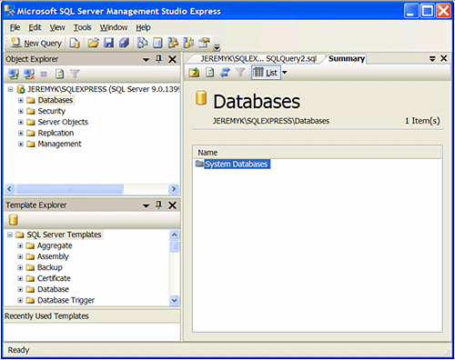The image size is (455, 360).
Task: Close the Object Explorer panel
Action: (x=173, y=59)
